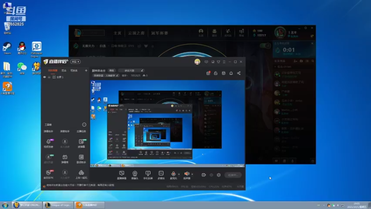The width and height of the screenshot is (371, 209).
Task: Open 主页 tab in League client
Action: pos(117,33)
